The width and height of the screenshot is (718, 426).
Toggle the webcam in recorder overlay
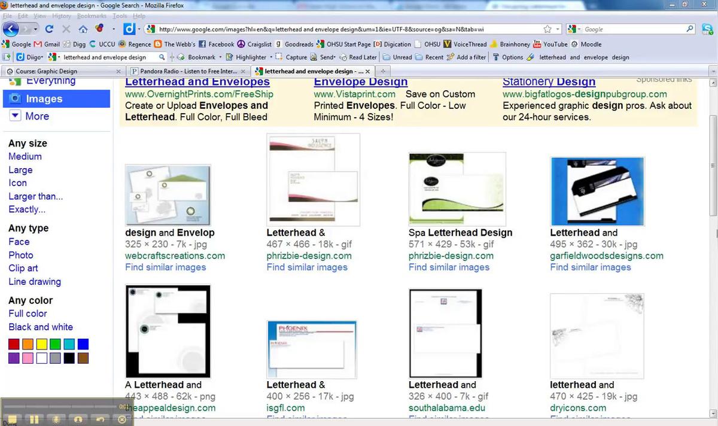pos(78,419)
